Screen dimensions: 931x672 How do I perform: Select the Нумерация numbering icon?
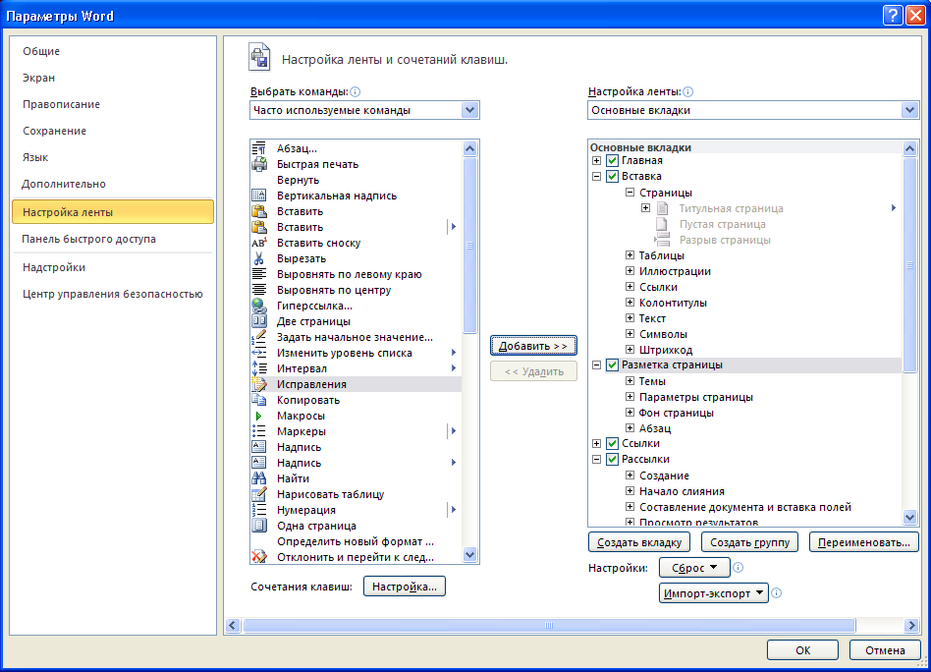pyautogui.click(x=259, y=510)
